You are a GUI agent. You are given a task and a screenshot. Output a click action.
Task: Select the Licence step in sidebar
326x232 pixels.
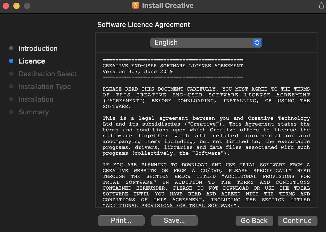point(32,61)
